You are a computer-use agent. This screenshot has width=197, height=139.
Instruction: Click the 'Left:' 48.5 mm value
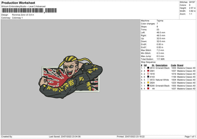161,32
